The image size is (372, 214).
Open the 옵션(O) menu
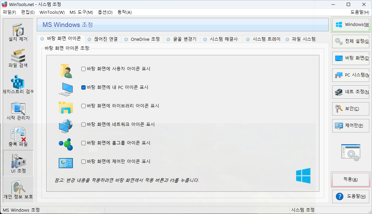pyautogui.click(x=105, y=12)
